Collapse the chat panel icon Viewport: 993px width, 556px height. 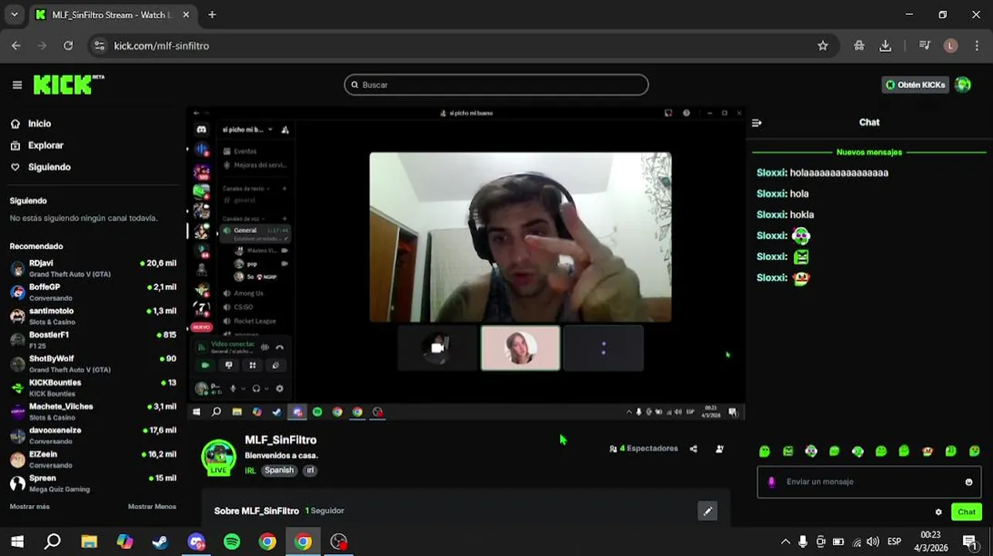point(757,123)
